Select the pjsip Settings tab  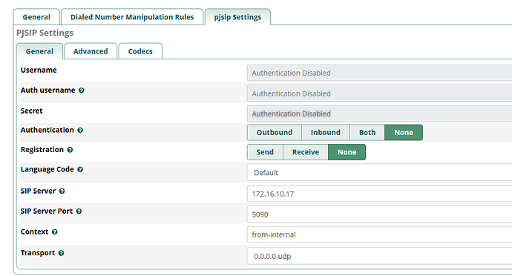237,17
